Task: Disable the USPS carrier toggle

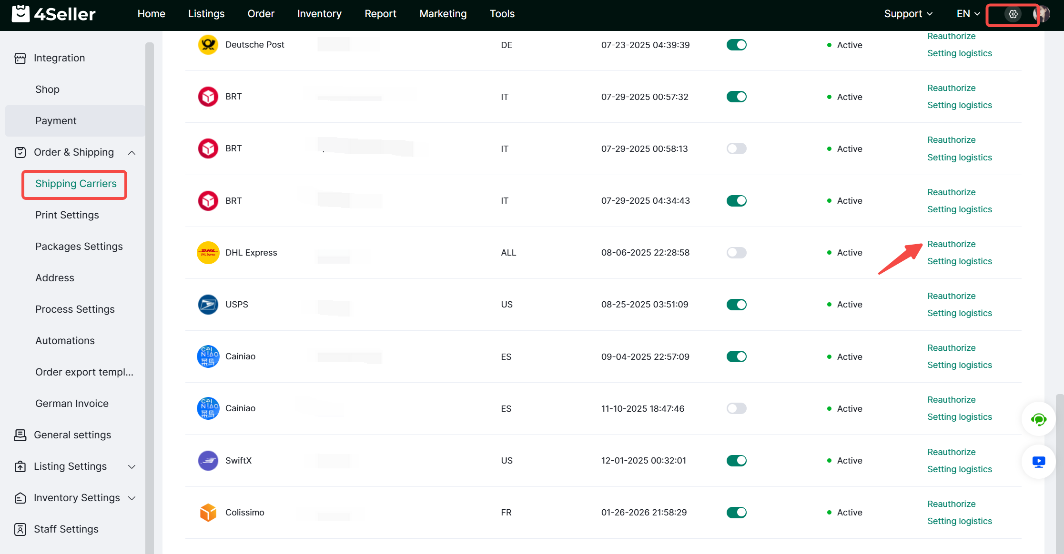Action: pos(736,305)
